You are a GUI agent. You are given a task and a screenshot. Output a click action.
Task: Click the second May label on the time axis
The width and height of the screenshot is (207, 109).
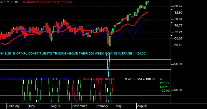[x=119, y=106]
